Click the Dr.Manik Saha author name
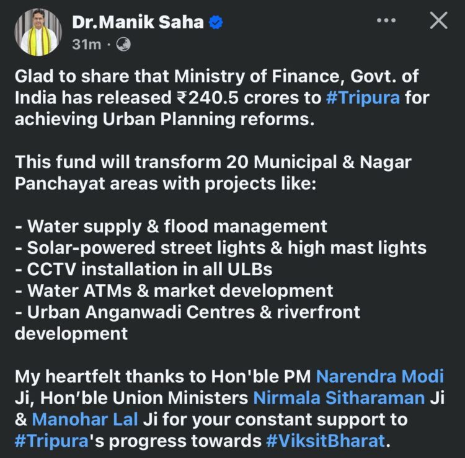The height and width of the screenshot is (458, 465). (138, 23)
